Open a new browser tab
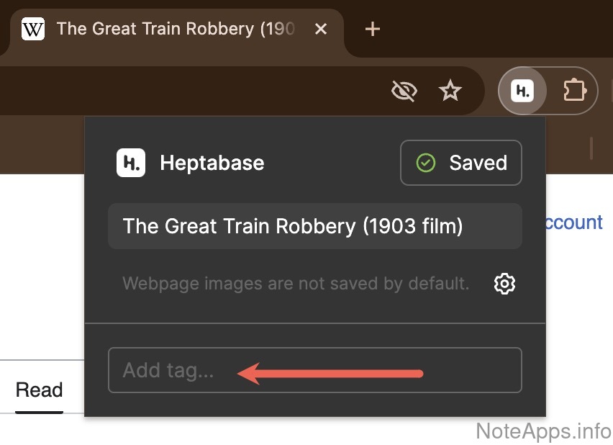Viewport: 613px width, 445px height. point(372,30)
